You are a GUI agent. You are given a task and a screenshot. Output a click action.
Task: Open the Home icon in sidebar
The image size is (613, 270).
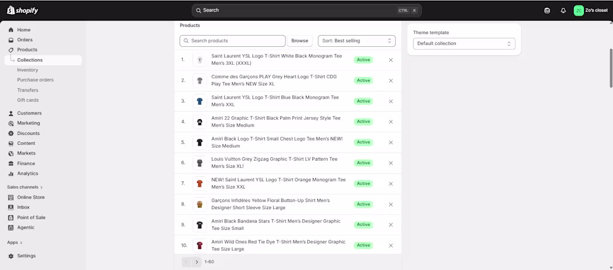coord(11,30)
